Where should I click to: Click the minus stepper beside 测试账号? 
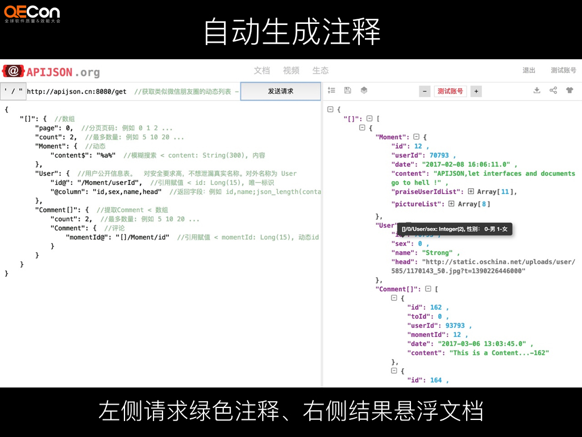tap(425, 90)
